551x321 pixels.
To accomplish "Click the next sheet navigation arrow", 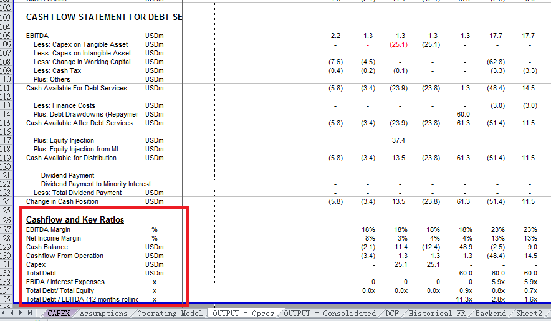I will [21, 312].
